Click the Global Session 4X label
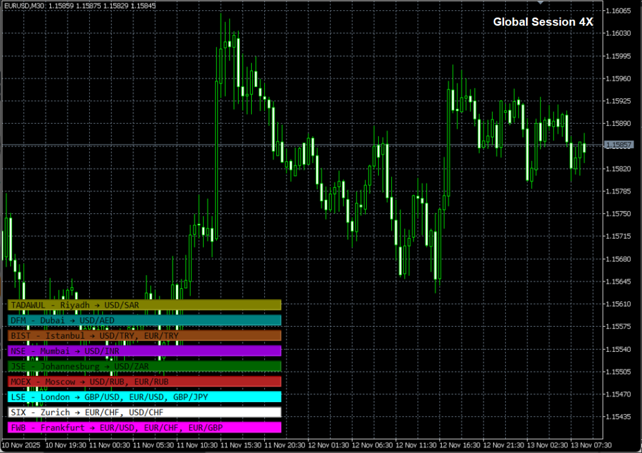Image resolution: width=642 pixels, height=453 pixels. (x=542, y=22)
